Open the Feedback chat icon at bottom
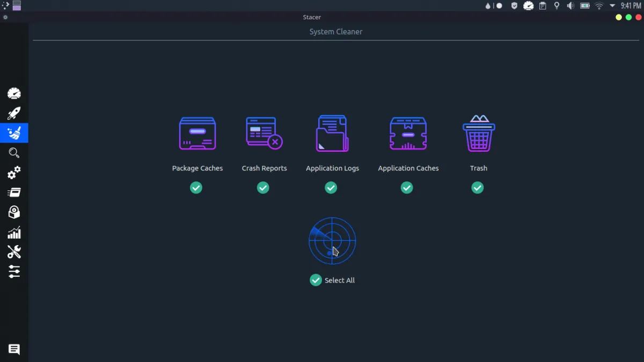The image size is (644, 362). (14, 349)
